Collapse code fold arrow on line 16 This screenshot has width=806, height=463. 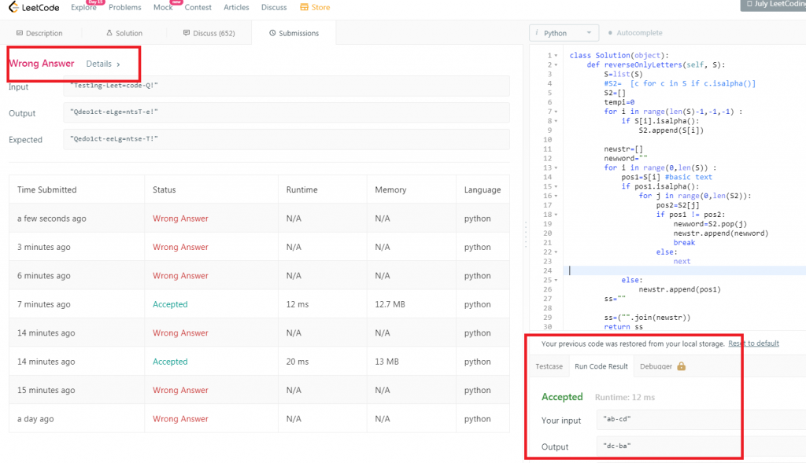pyautogui.click(x=556, y=196)
